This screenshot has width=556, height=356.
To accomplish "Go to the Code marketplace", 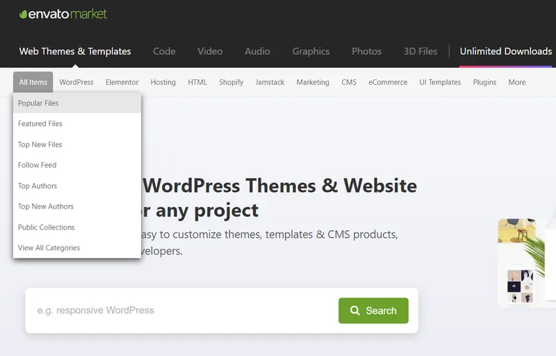I will click(164, 51).
